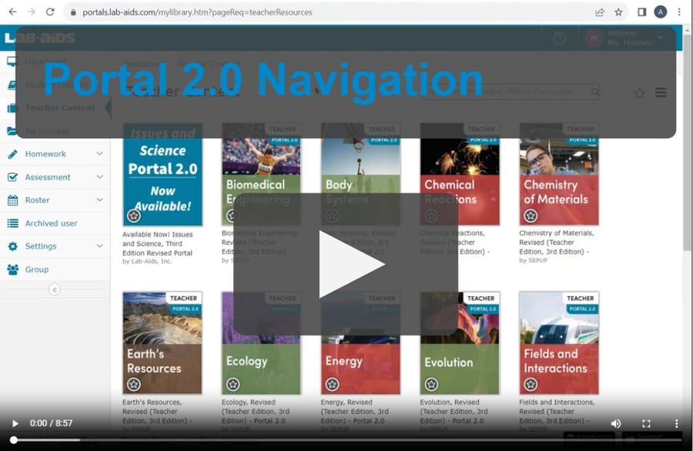Image resolution: width=693 pixels, height=451 pixels.
Task: Toggle favorite star on Fields and Interactions
Action: [531, 384]
